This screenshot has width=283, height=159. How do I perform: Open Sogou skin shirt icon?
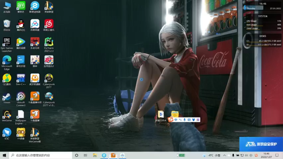pos(194,120)
